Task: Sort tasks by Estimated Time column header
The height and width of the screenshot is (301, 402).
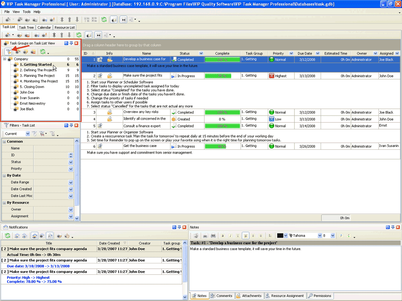Action: [336, 53]
